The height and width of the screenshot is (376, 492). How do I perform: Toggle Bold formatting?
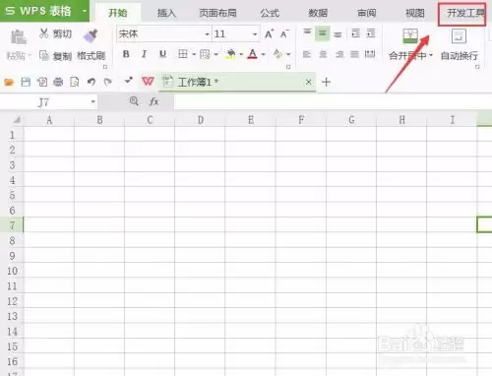click(x=126, y=54)
